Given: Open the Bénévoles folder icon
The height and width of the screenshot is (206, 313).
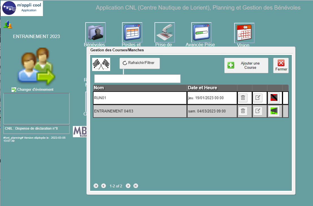Looking at the screenshot, I should click(95, 32).
